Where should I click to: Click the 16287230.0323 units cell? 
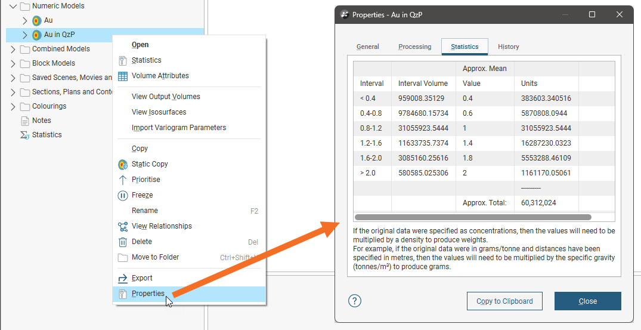click(x=546, y=143)
